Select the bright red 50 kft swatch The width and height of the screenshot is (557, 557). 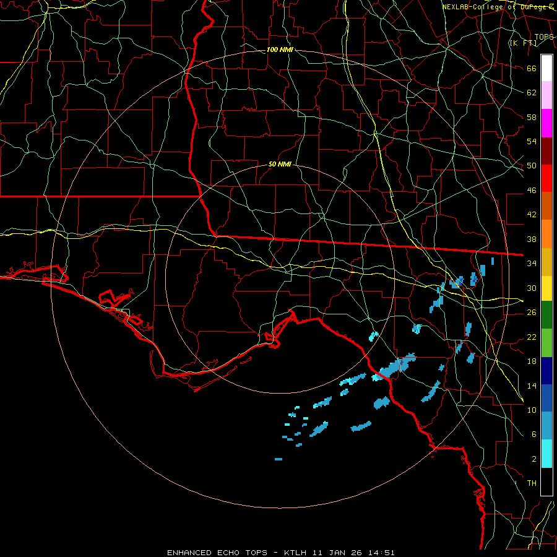pyautogui.click(x=546, y=178)
